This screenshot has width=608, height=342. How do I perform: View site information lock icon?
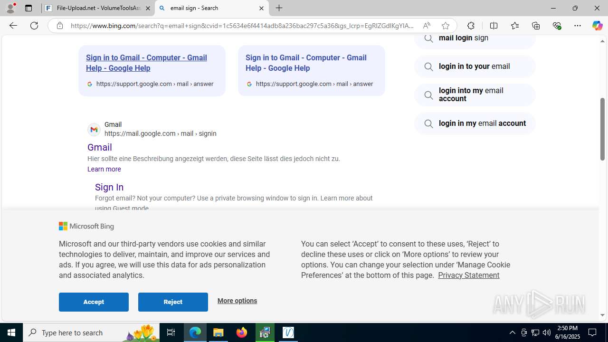point(60,26)
